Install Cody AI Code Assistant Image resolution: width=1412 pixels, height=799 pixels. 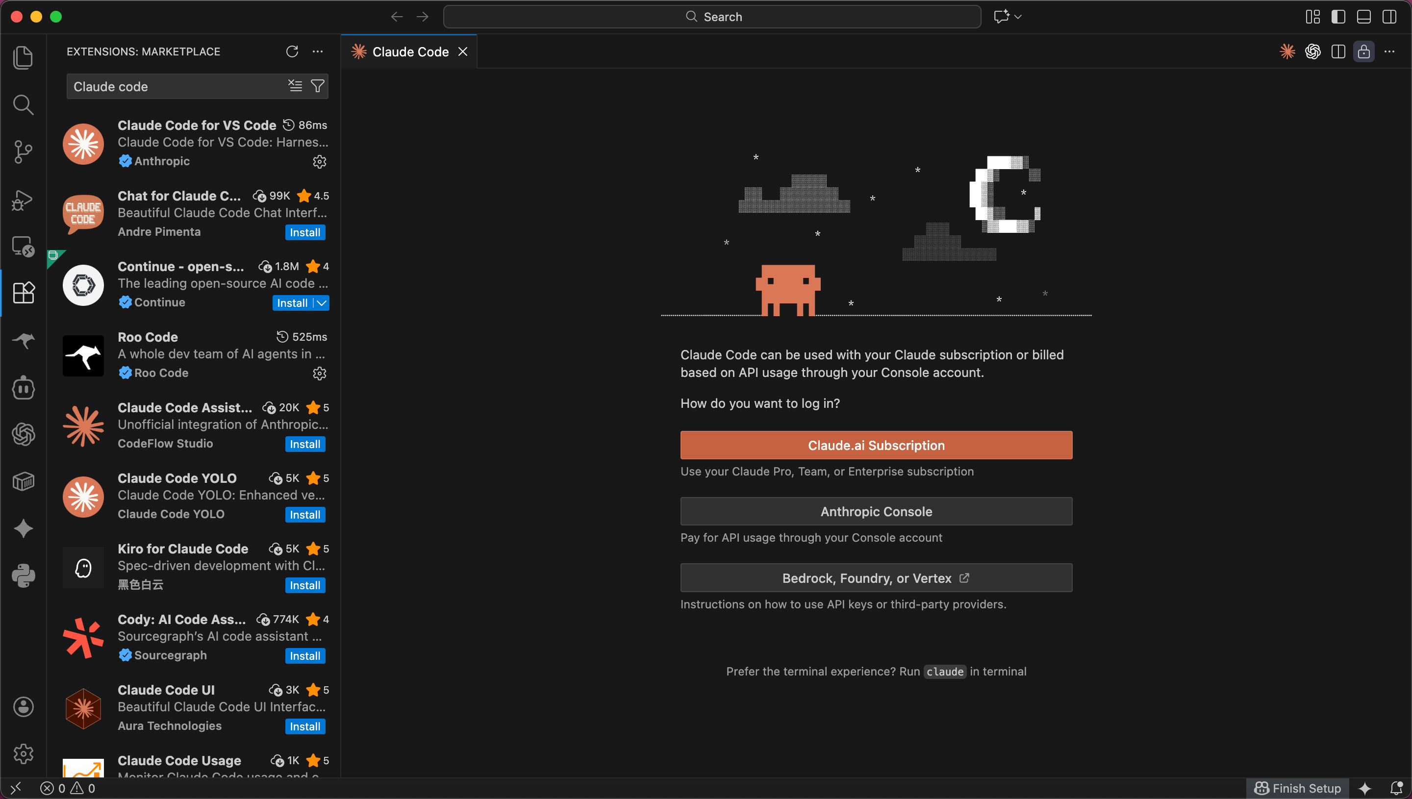305,656
